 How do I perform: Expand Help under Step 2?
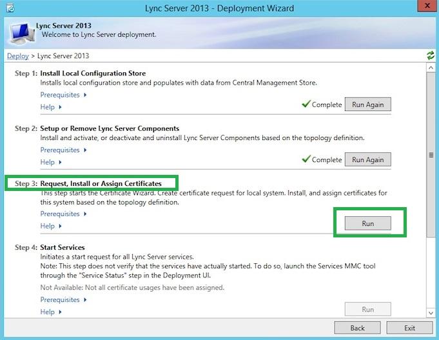point(51,163)
